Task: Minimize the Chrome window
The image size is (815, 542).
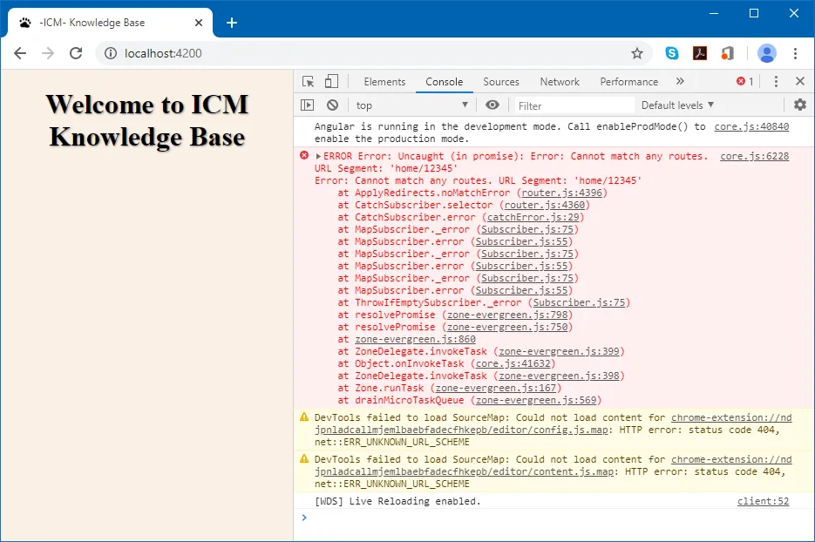Action: click(x=714, y=13)
